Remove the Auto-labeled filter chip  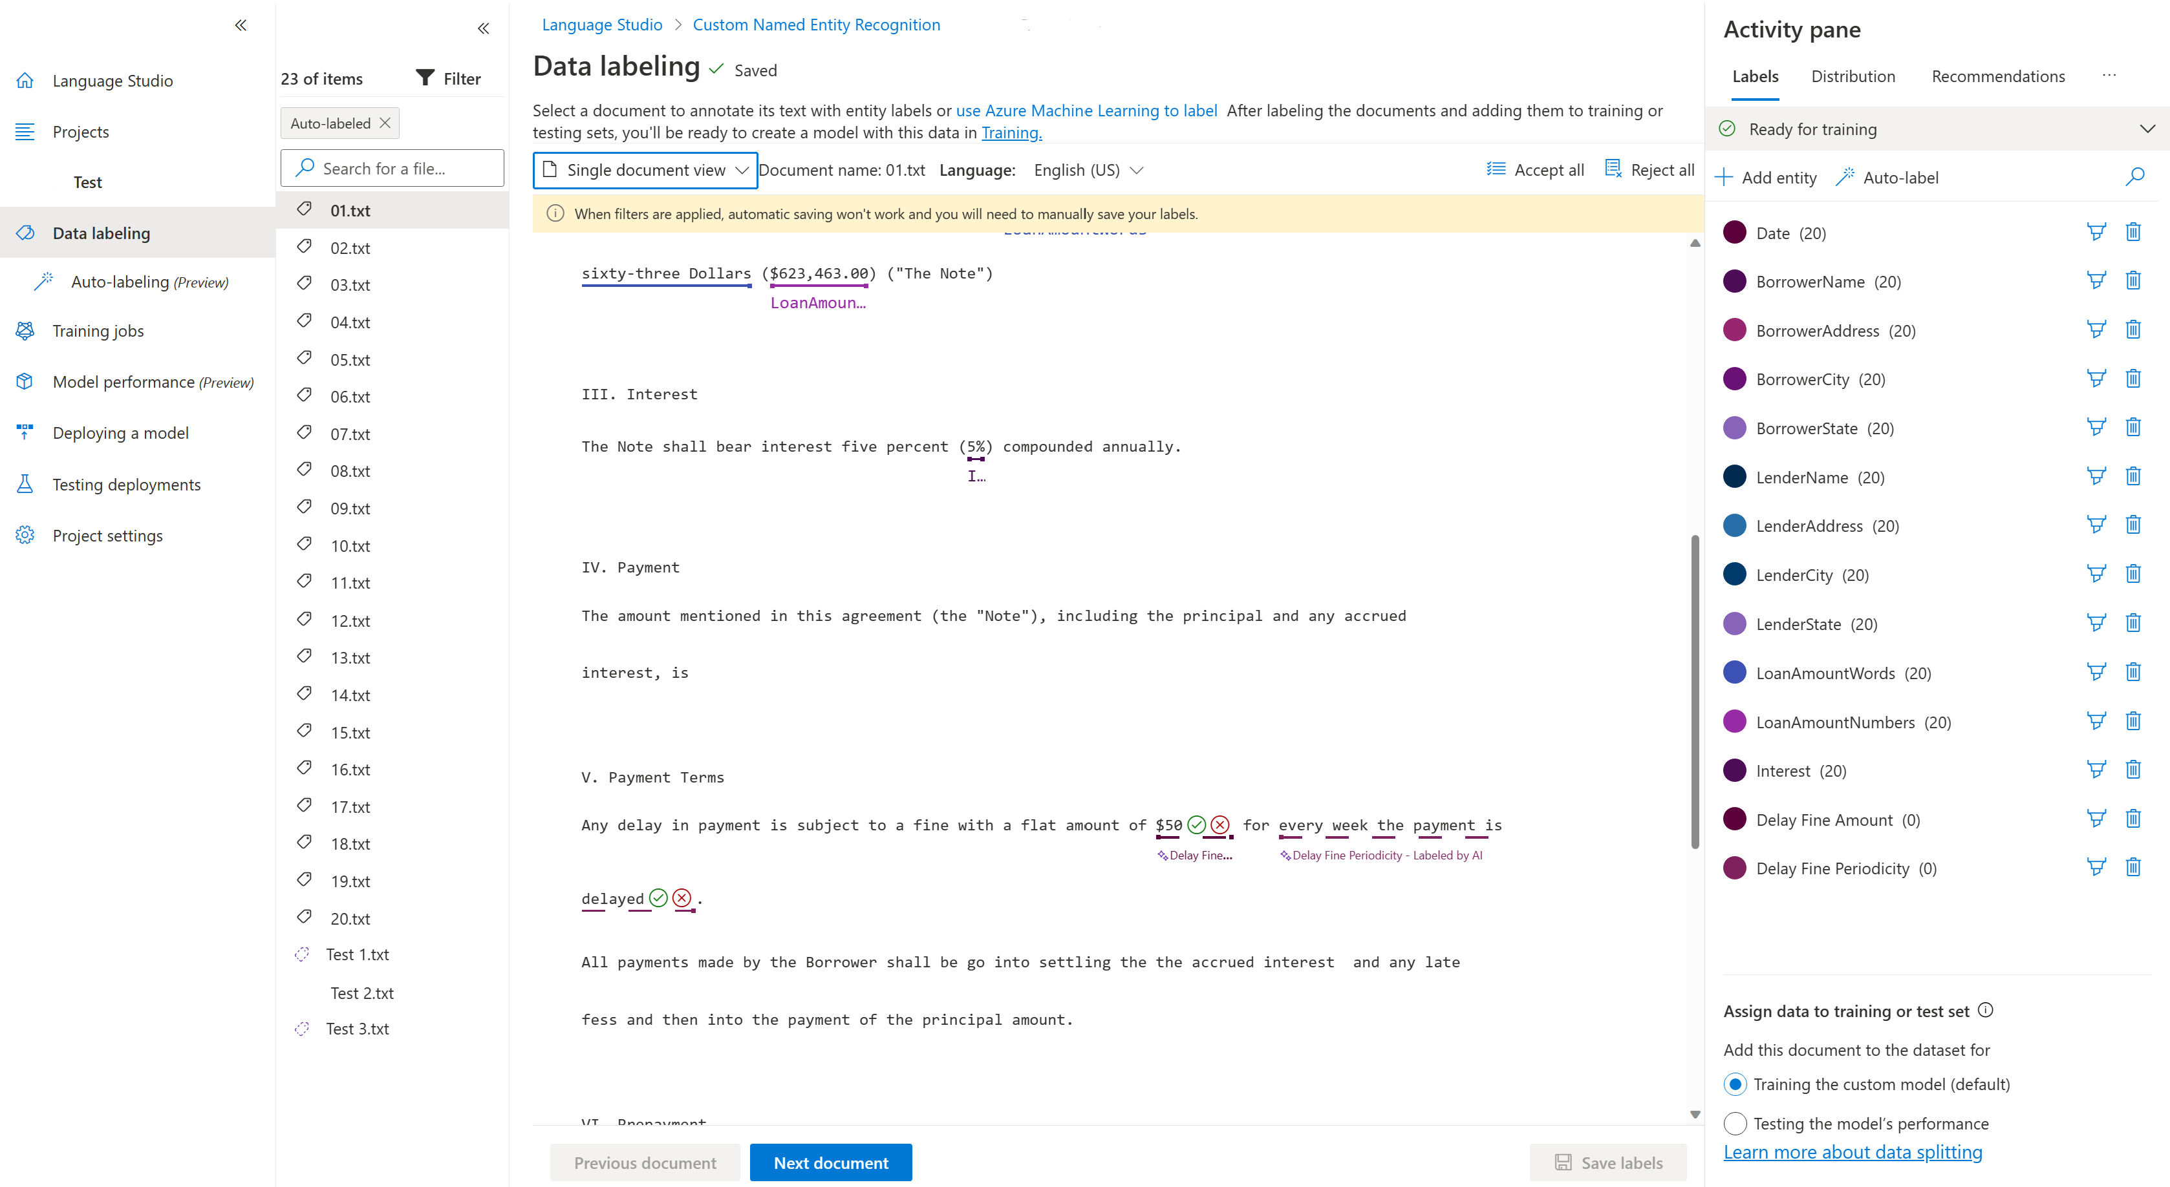tap(385, 123)
